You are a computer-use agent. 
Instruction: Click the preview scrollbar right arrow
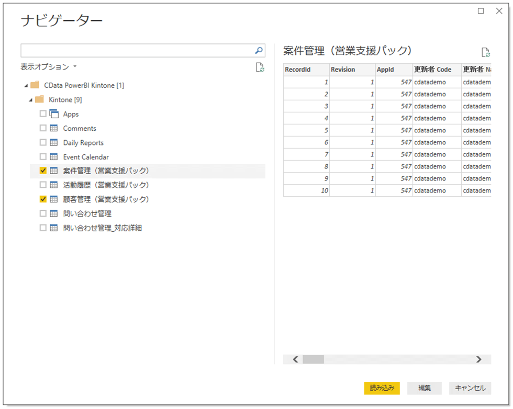(478, 359)
